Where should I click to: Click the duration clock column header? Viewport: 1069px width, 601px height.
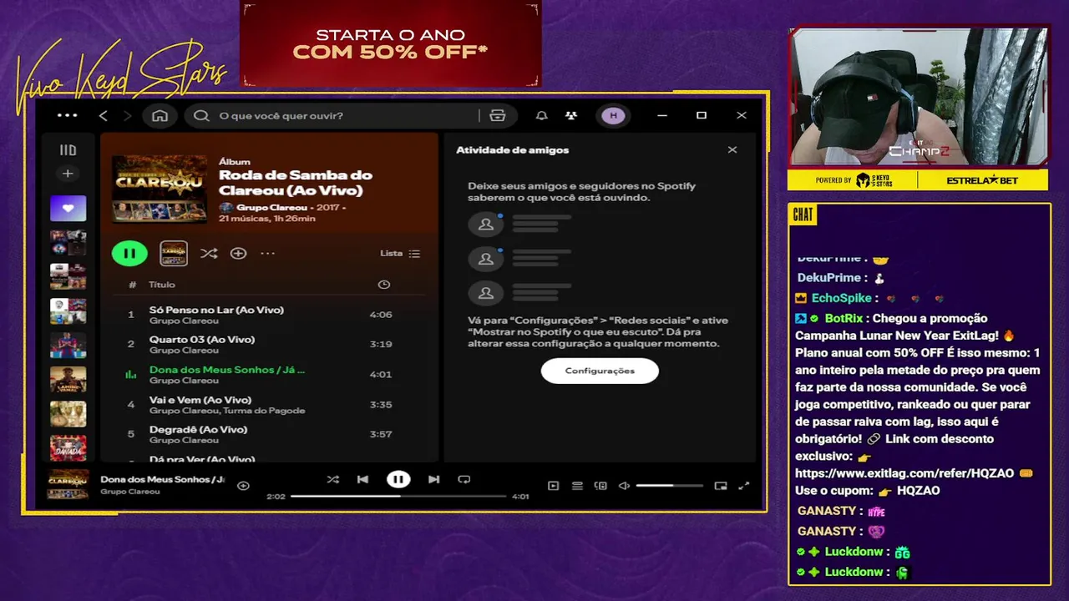[x=383, y=285]
